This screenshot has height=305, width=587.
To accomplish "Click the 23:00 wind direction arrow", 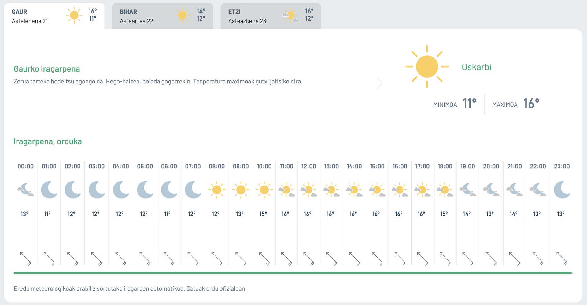I will 562,259.
